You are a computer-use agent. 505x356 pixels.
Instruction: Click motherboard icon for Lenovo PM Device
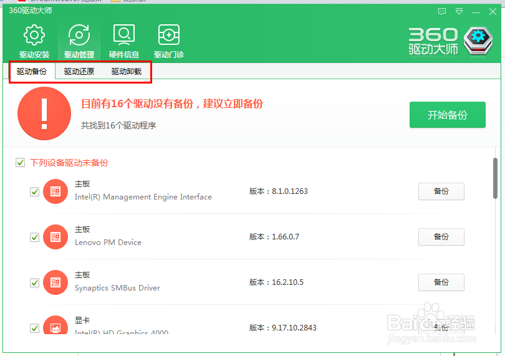click(55, 237)
